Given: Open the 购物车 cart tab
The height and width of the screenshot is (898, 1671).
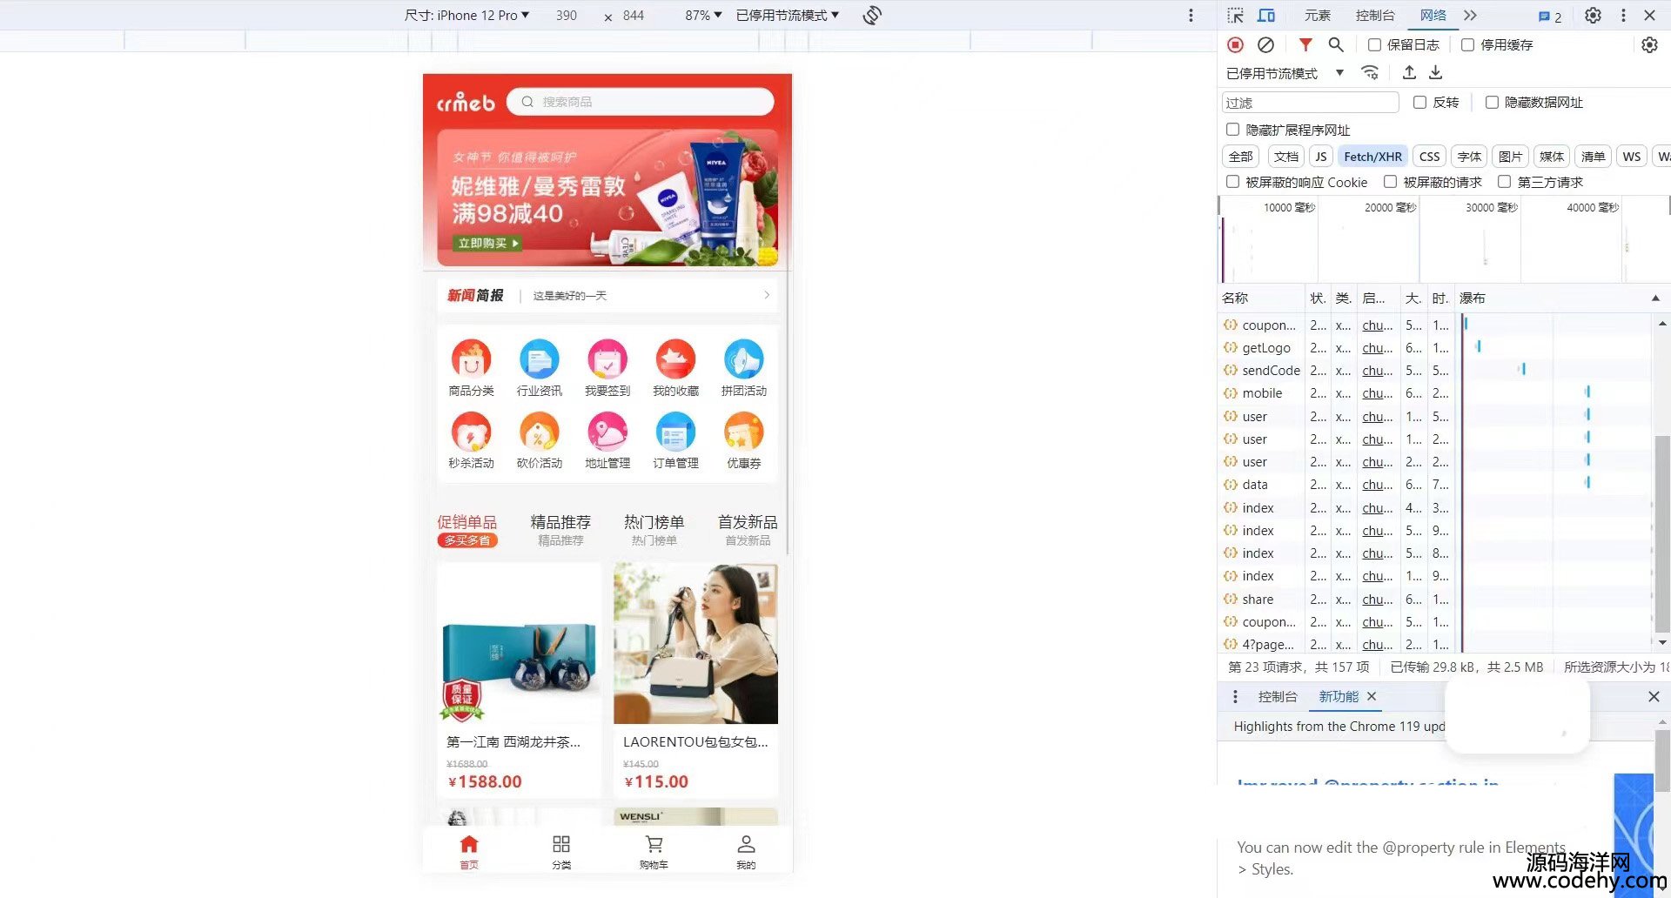Looking at the screenshot, I should [x=654, y=852].
